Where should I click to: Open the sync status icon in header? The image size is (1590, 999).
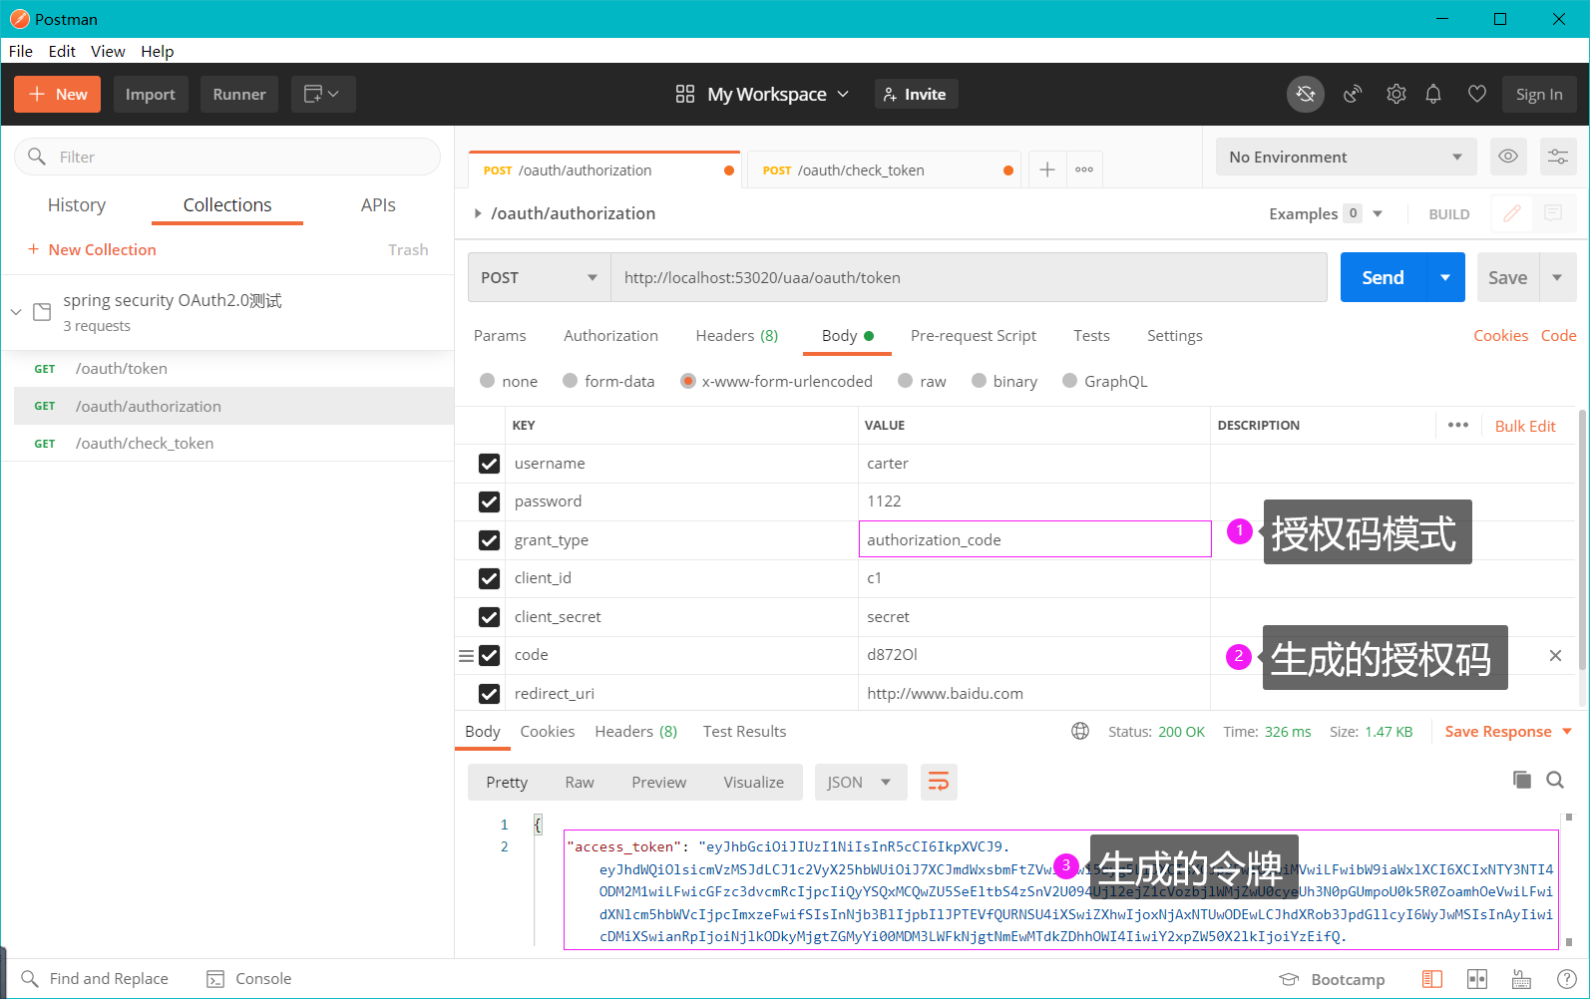[1305, 94]
